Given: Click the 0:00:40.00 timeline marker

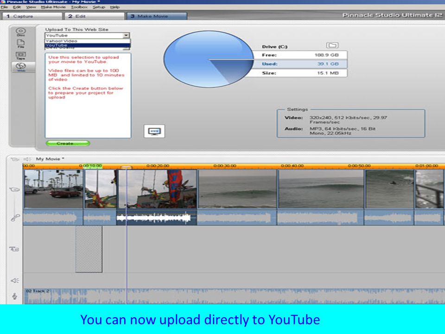Looking at the screenshot, I should point(292,166).
